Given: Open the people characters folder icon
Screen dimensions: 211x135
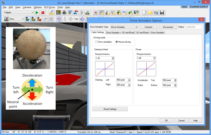Looking at the screenshot, I should [x=119, y=12].
